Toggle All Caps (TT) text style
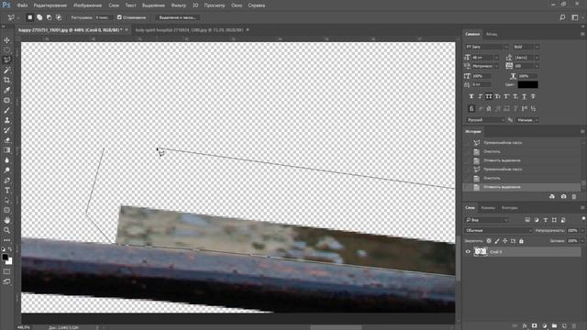Screen dimensions: 587x330 pyautogui.click(x=489, y=96)
